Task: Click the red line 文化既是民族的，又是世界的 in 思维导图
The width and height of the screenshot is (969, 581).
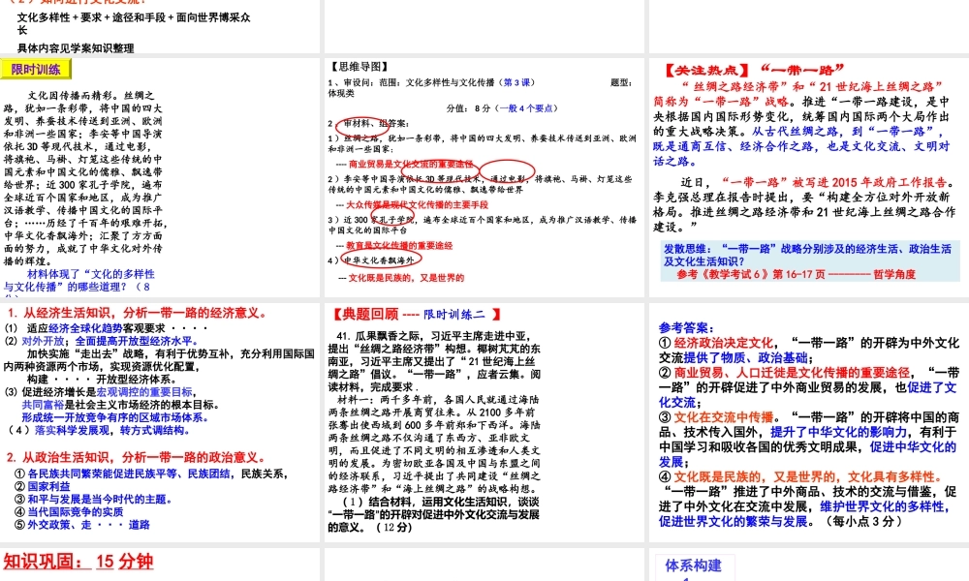Action: click(406, 278)
